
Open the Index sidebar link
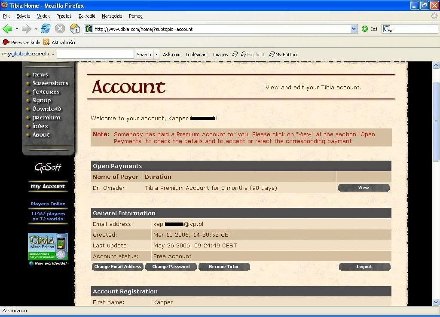(x=40, y=126)
